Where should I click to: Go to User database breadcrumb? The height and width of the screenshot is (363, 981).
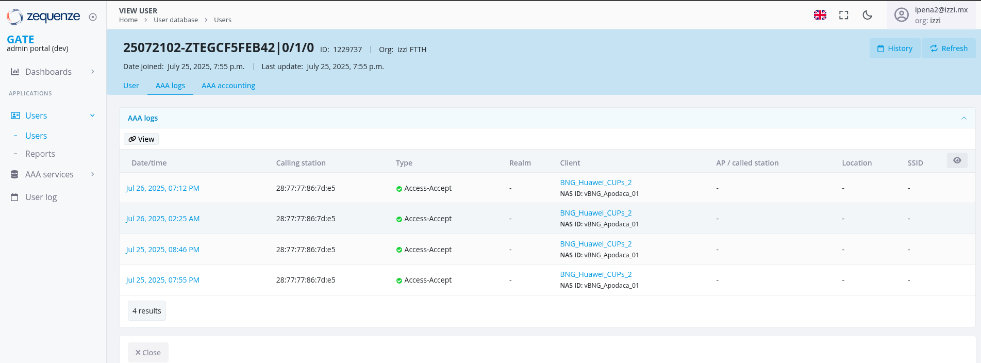(x=176, y=20)
